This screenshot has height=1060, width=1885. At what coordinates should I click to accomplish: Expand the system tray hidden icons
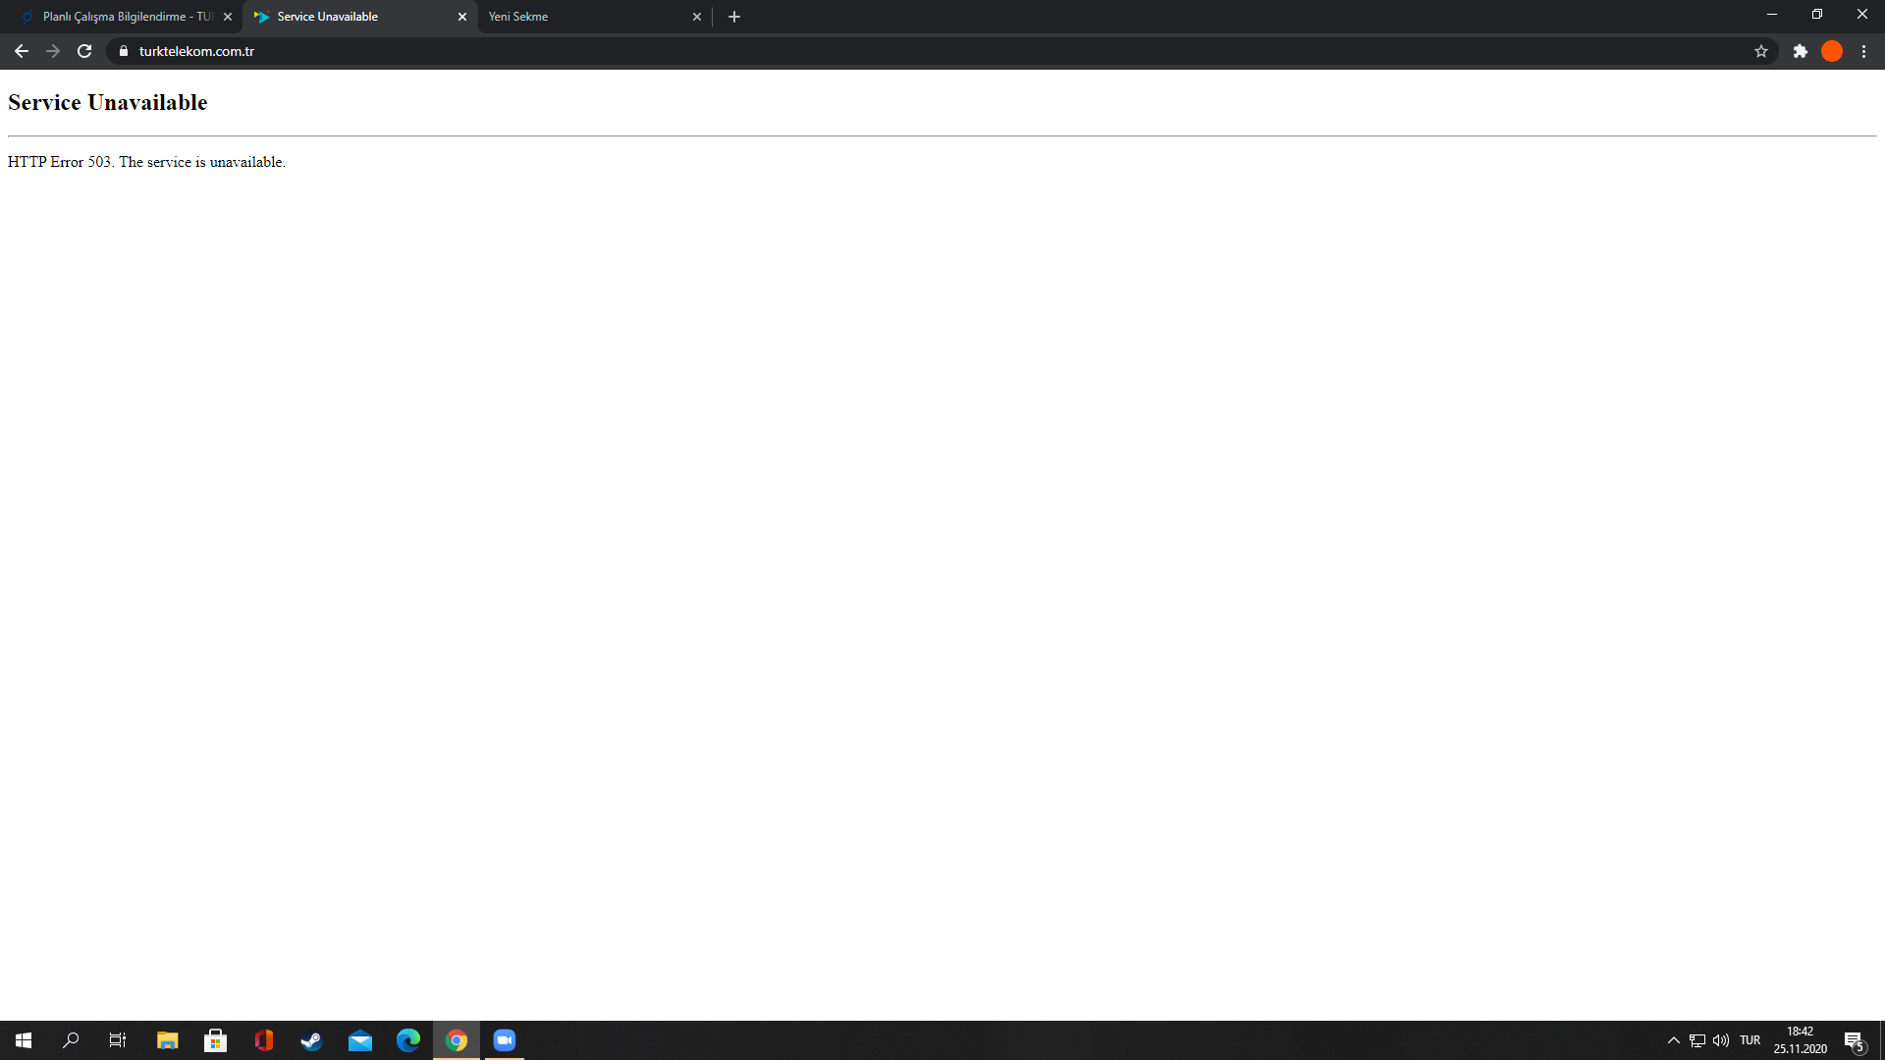(x=1671, y=1040)
